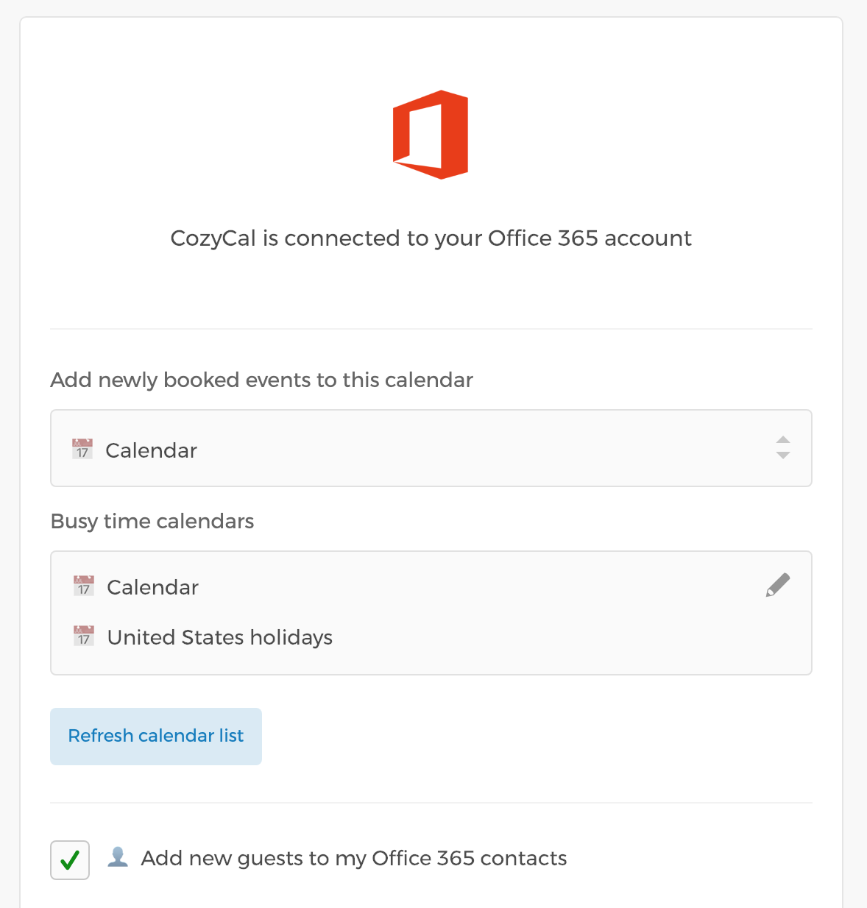Click the Office 365 logo

click(x=431, y=135)
